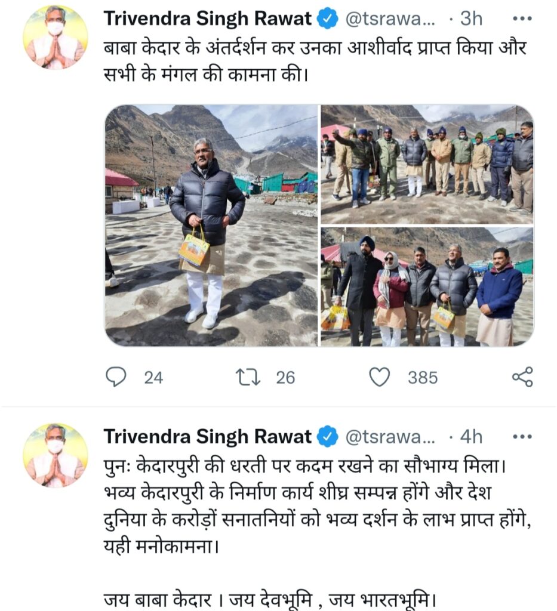
Task: Open the 3h timestamp of first tweet
Action: [x=471, y=18]
